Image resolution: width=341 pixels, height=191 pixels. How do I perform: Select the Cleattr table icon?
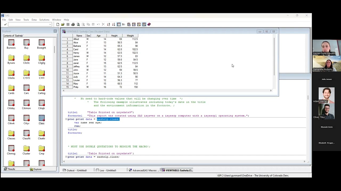click(x=42, y=133)
